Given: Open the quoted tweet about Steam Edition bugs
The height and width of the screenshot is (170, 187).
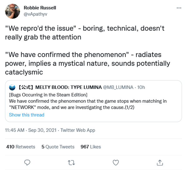Looking at the screenshot, I should click(x=93, y=101).
